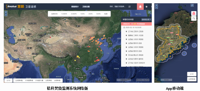Open the 数据统计 menu
This screenshot has height=91, width=200.
tap(75, 7)
